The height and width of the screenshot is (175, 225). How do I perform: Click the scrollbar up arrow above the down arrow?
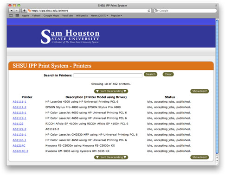[x=217, y=157]
